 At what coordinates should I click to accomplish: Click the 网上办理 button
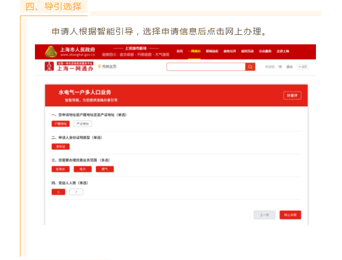[290, 215]
